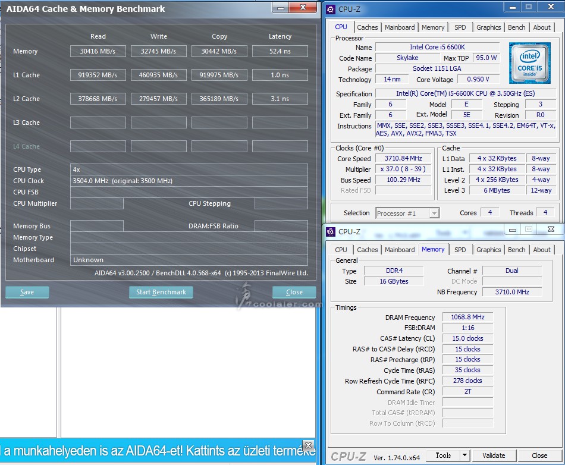Switch to the Caches tab in the top CPU-Z window
The height and width of the screenshot is (465, 565).
pos(367,27)
